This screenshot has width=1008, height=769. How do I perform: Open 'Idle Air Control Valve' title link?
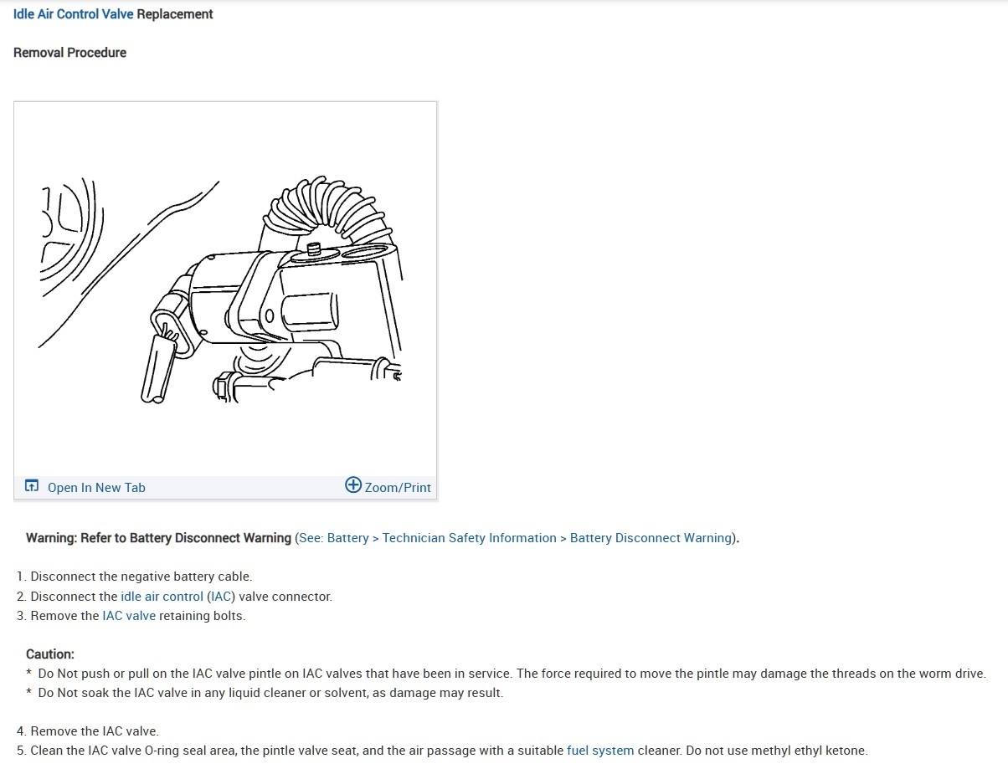[74, 14]
